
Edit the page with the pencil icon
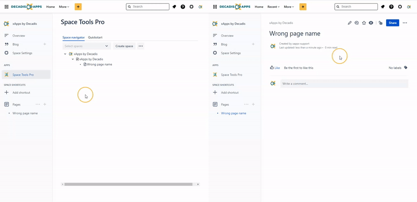click(x=350, y=23)
